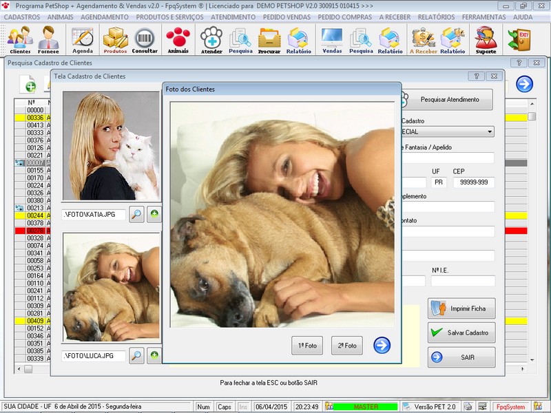551x413 pixels.
Task: Click the magnifier beside KATIA.JPG path
Action: tap(136, 215)
